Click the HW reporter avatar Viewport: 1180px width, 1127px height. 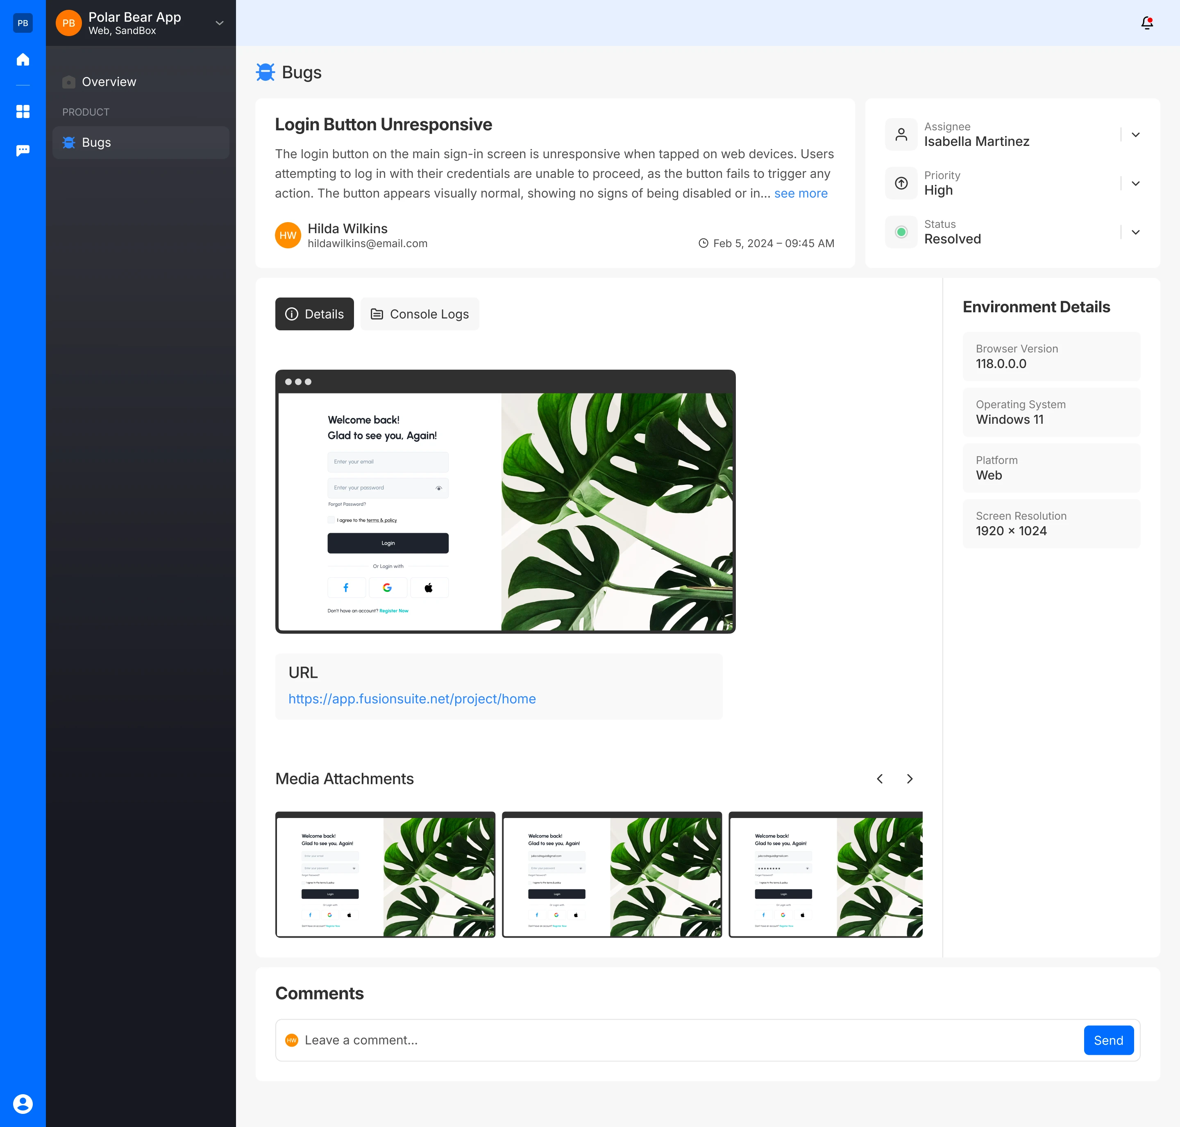288,235
